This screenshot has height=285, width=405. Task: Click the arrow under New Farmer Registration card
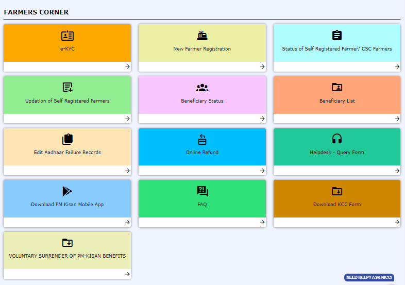(x=262, y=66)
